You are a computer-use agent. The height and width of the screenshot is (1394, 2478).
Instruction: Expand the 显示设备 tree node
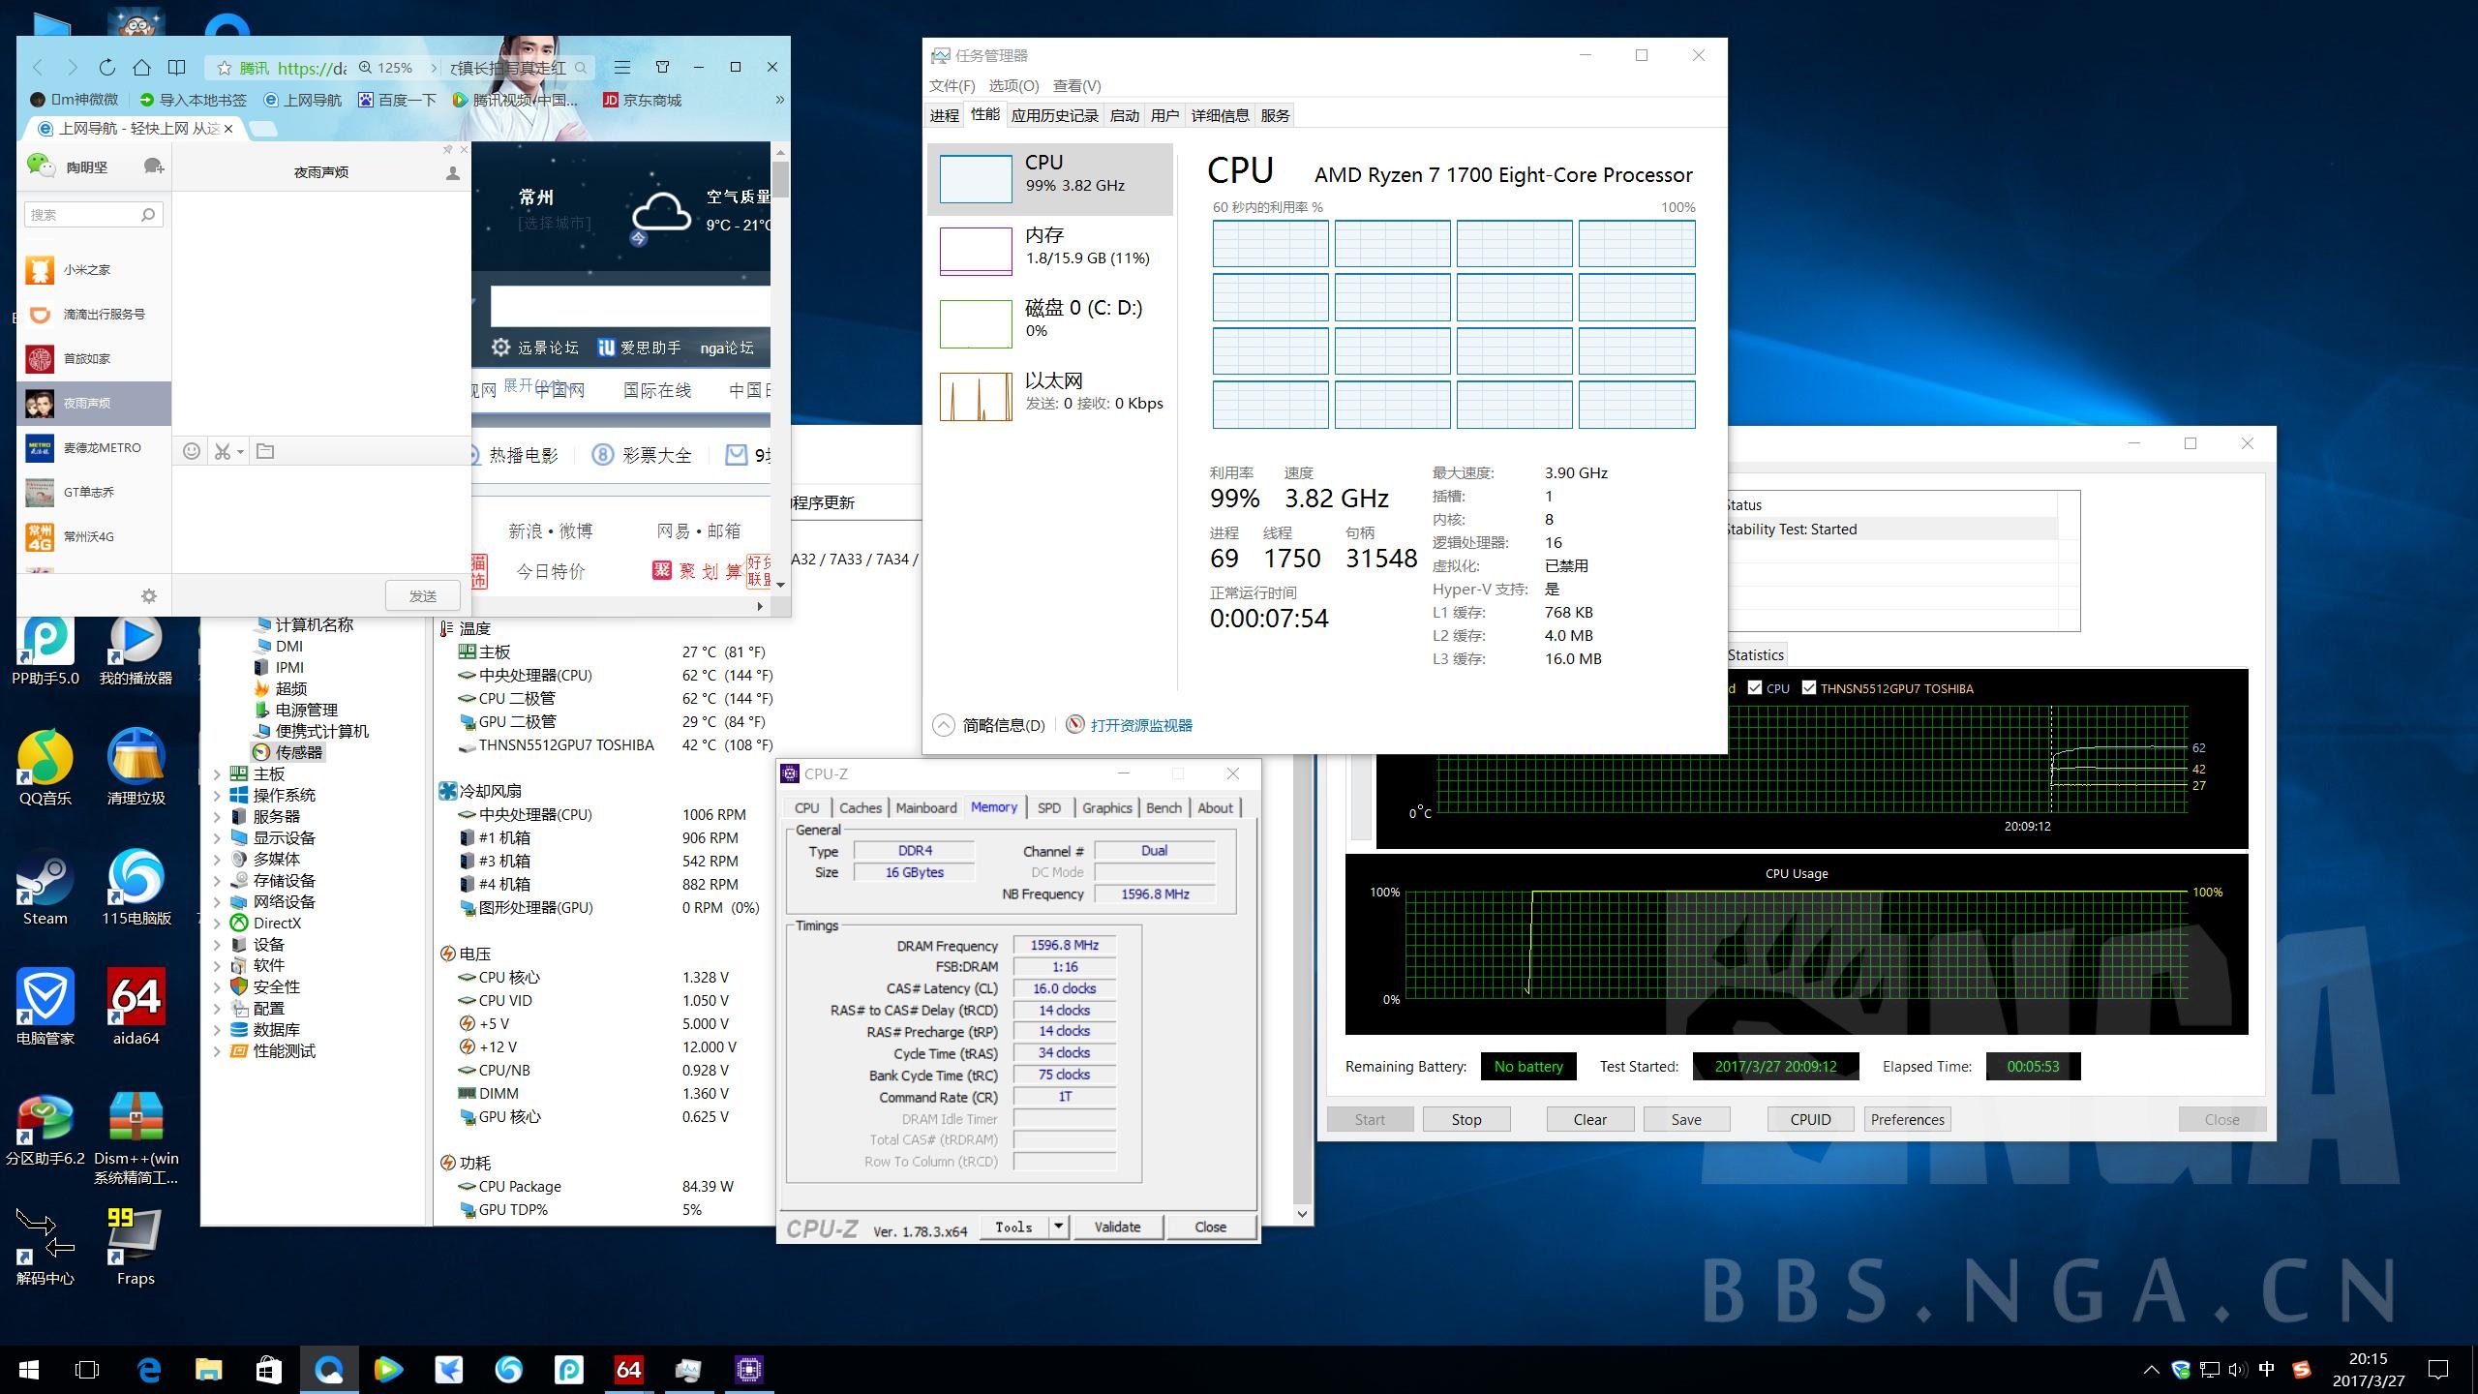click(217, 838)
